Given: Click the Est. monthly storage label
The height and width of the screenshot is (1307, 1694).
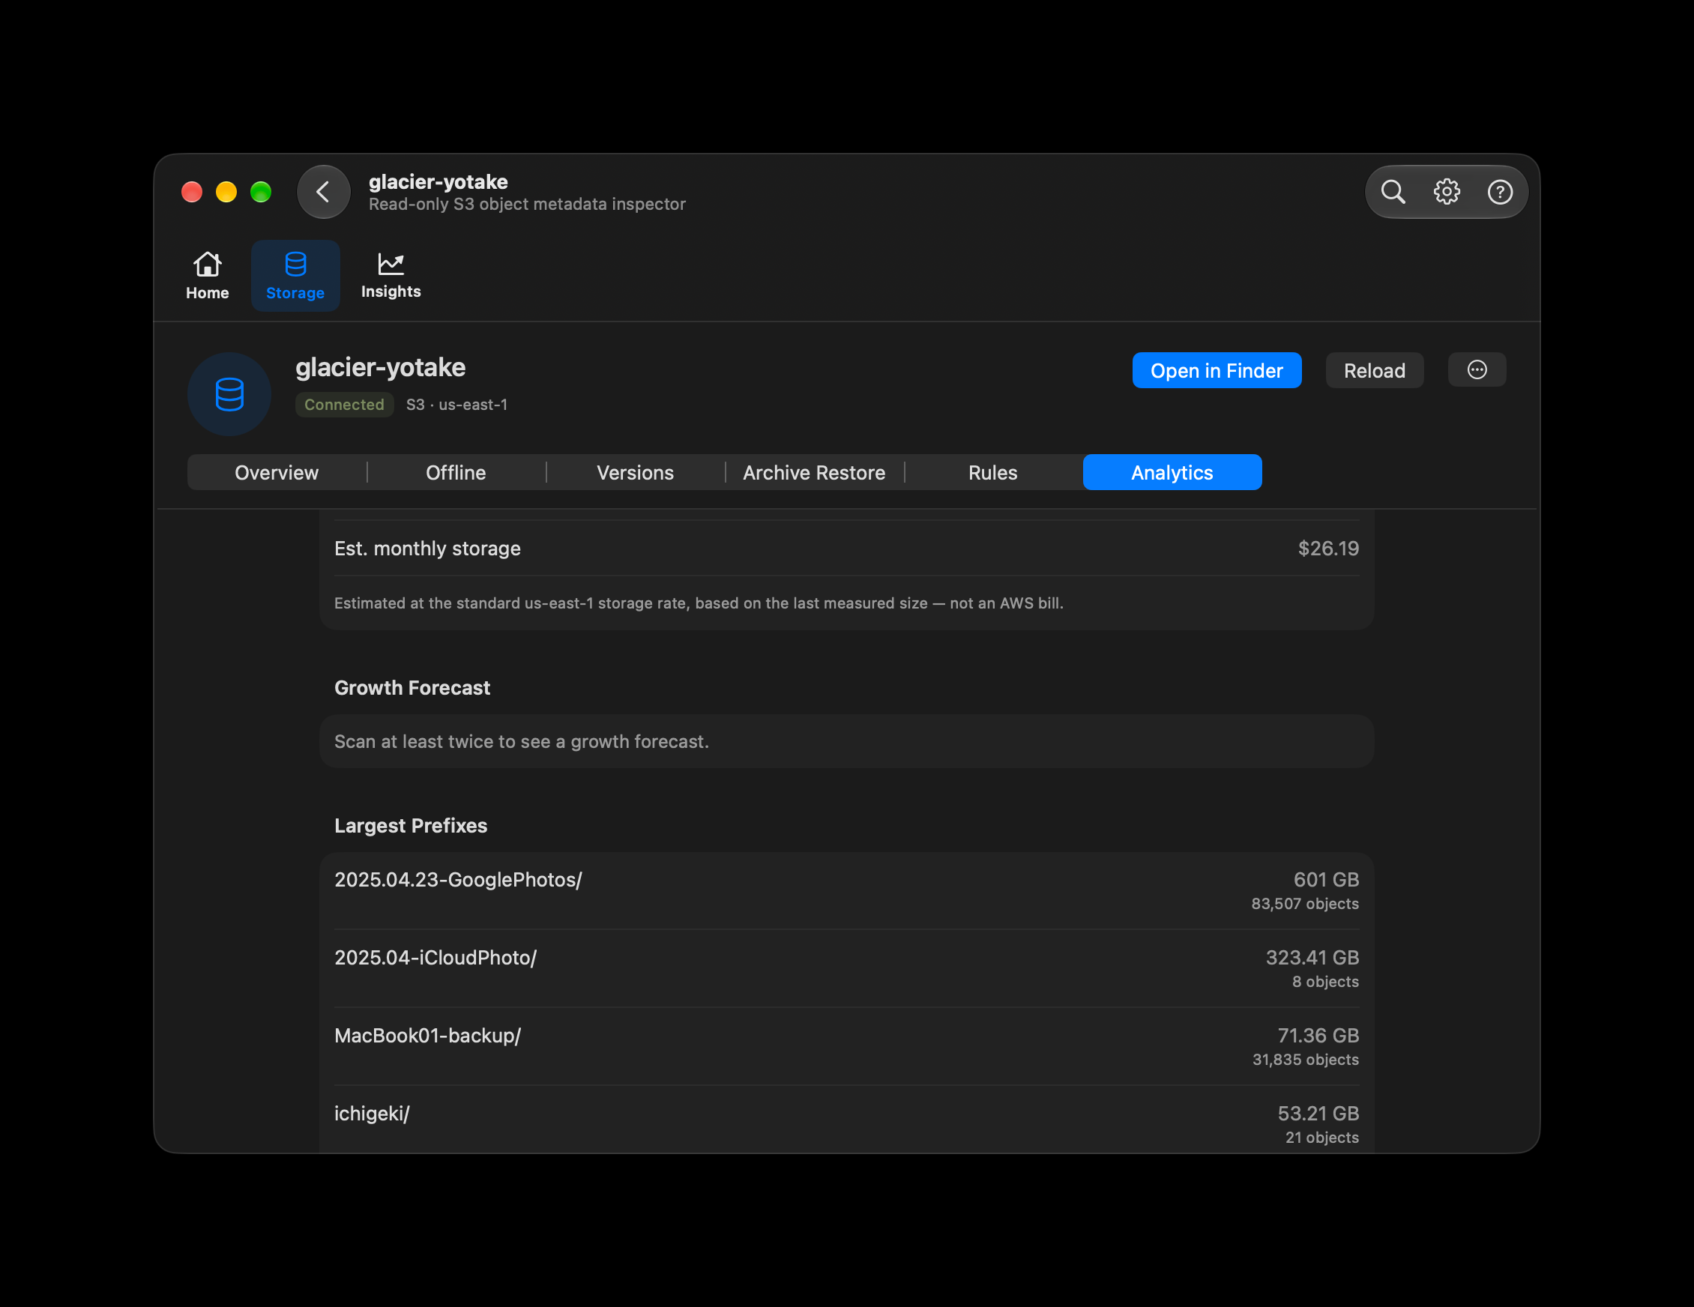Looking at the screenshot, I should coord(427,549).
